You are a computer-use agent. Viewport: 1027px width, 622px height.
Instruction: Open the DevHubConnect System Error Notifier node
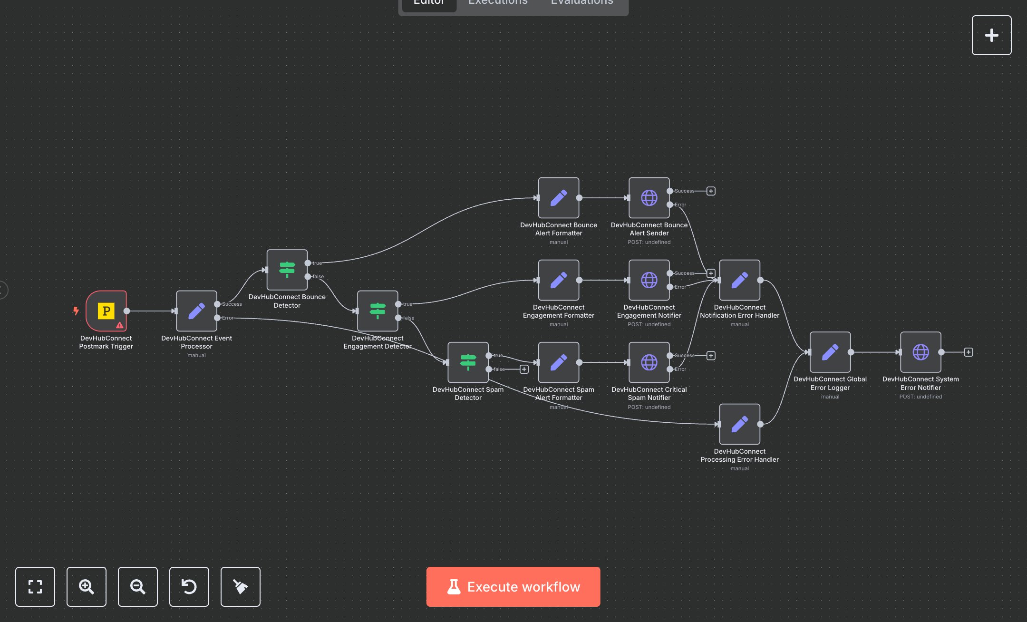tap(920, 352)
